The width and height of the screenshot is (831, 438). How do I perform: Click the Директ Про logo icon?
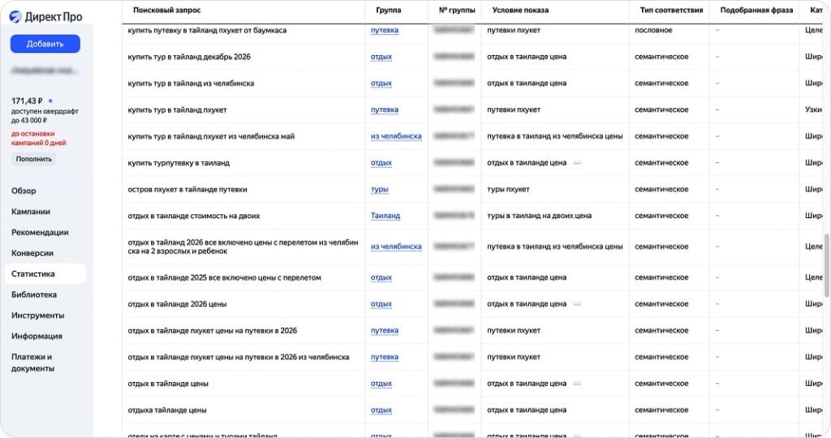[15, 17]
